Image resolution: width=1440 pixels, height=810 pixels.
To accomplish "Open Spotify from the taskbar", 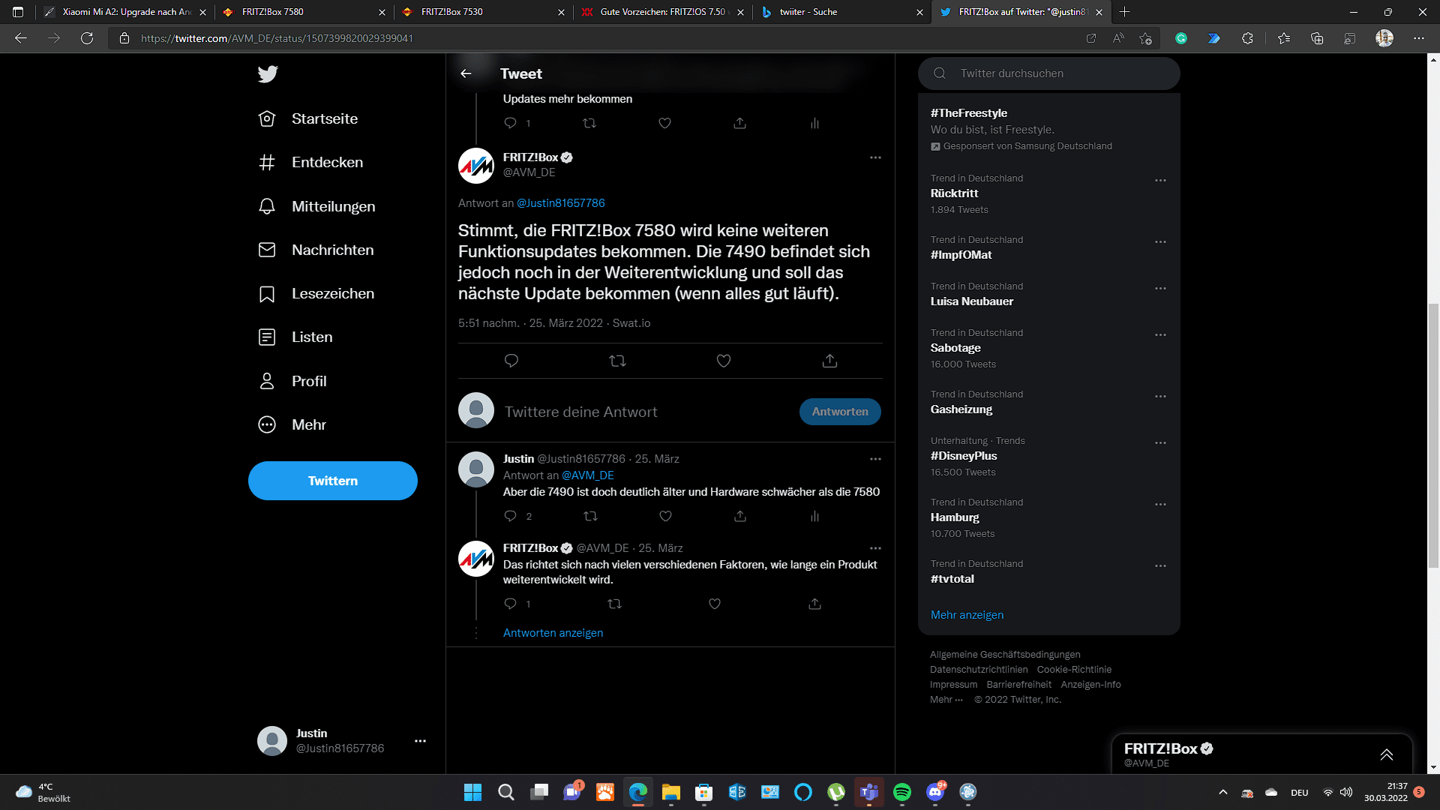I will coord(902,792).
